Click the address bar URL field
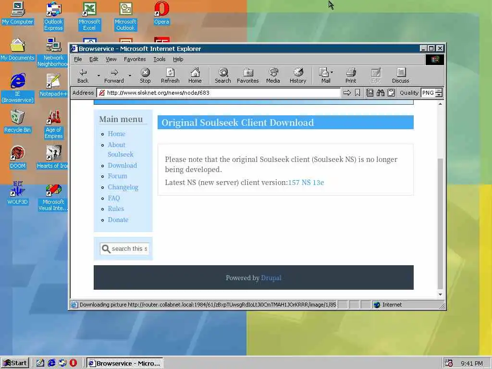Image resolution: width=492 pixels, height=369 pixels. click(x=219, y=93)
